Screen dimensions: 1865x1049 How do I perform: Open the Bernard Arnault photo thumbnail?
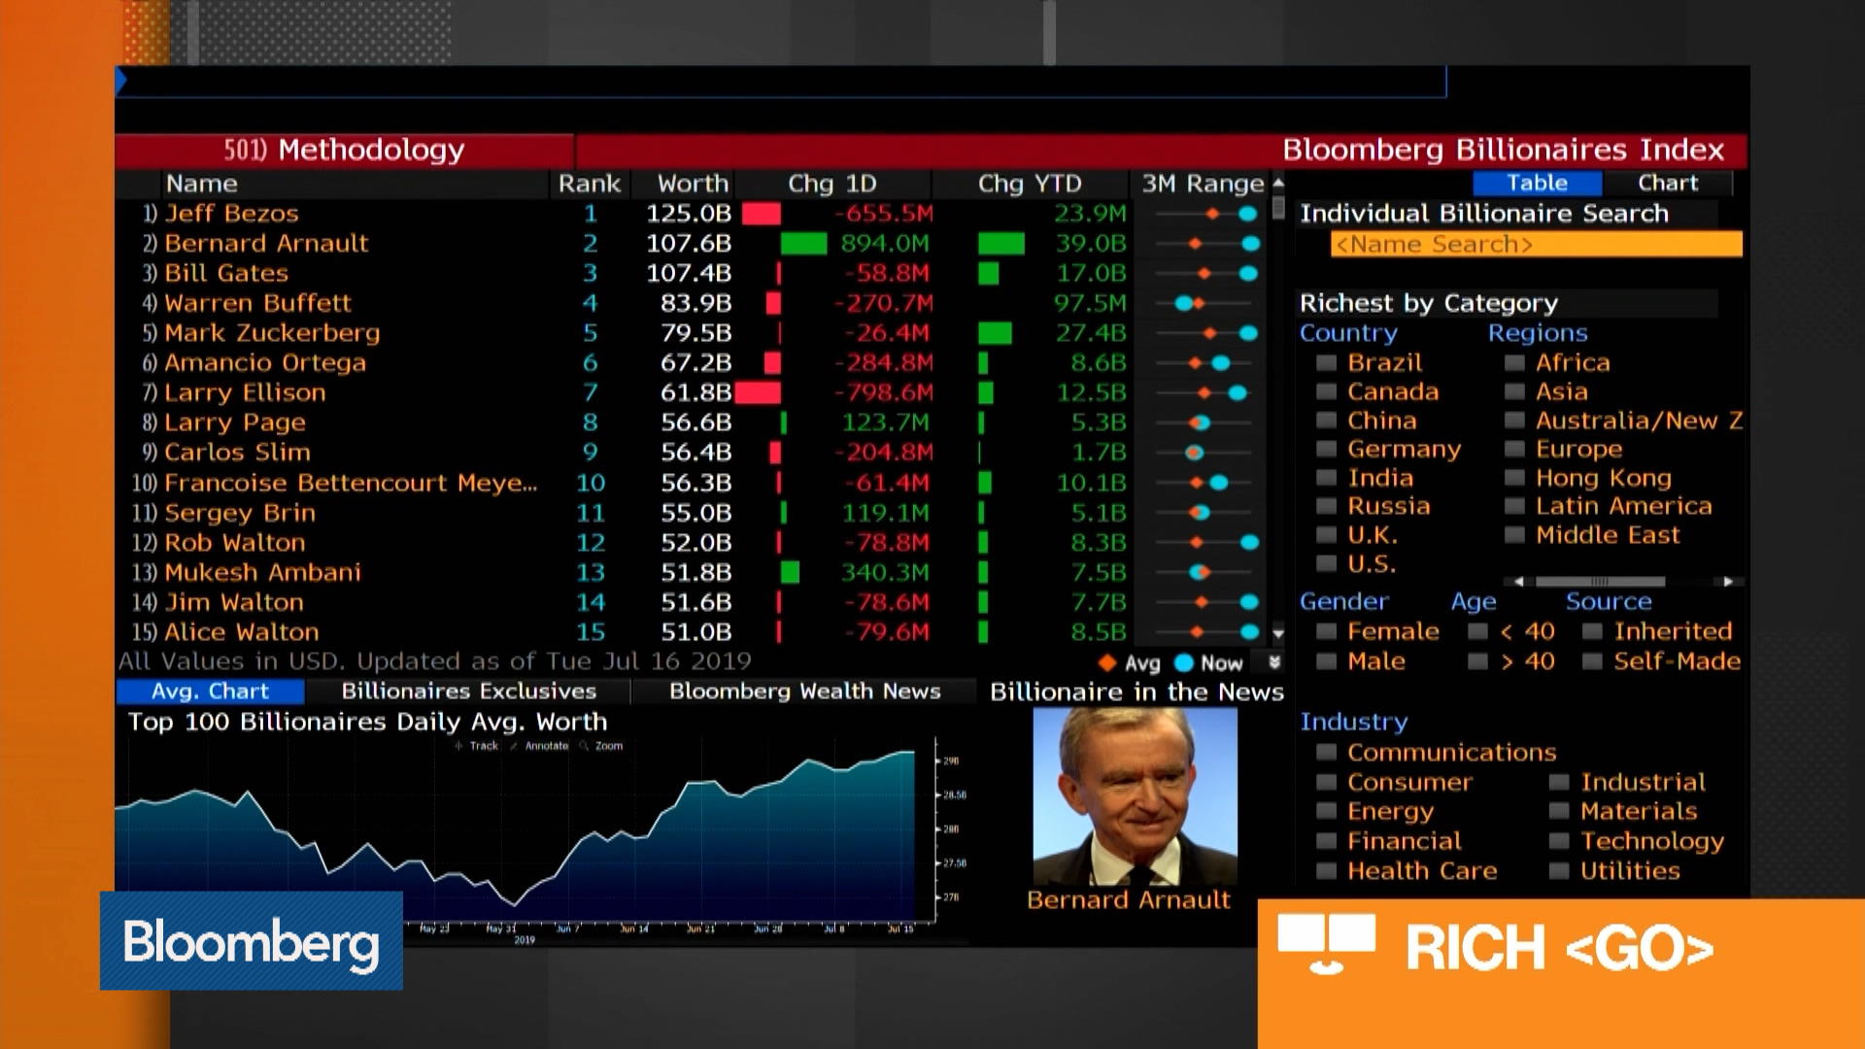click(1135, 796)
